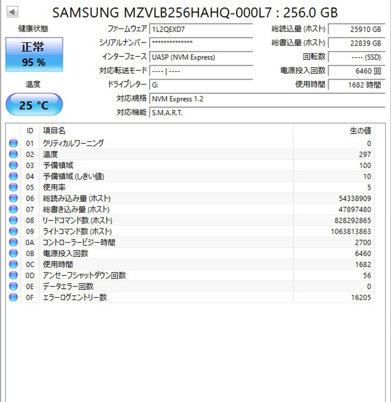Select the 総読み込み量 (ホスト) attribute name
Screen dimensions: 391x402
77,198
